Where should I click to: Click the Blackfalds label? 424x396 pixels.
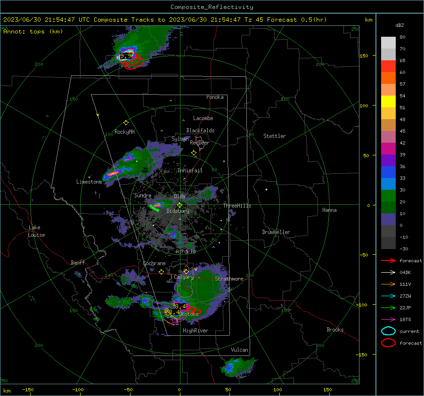(200, 130)
